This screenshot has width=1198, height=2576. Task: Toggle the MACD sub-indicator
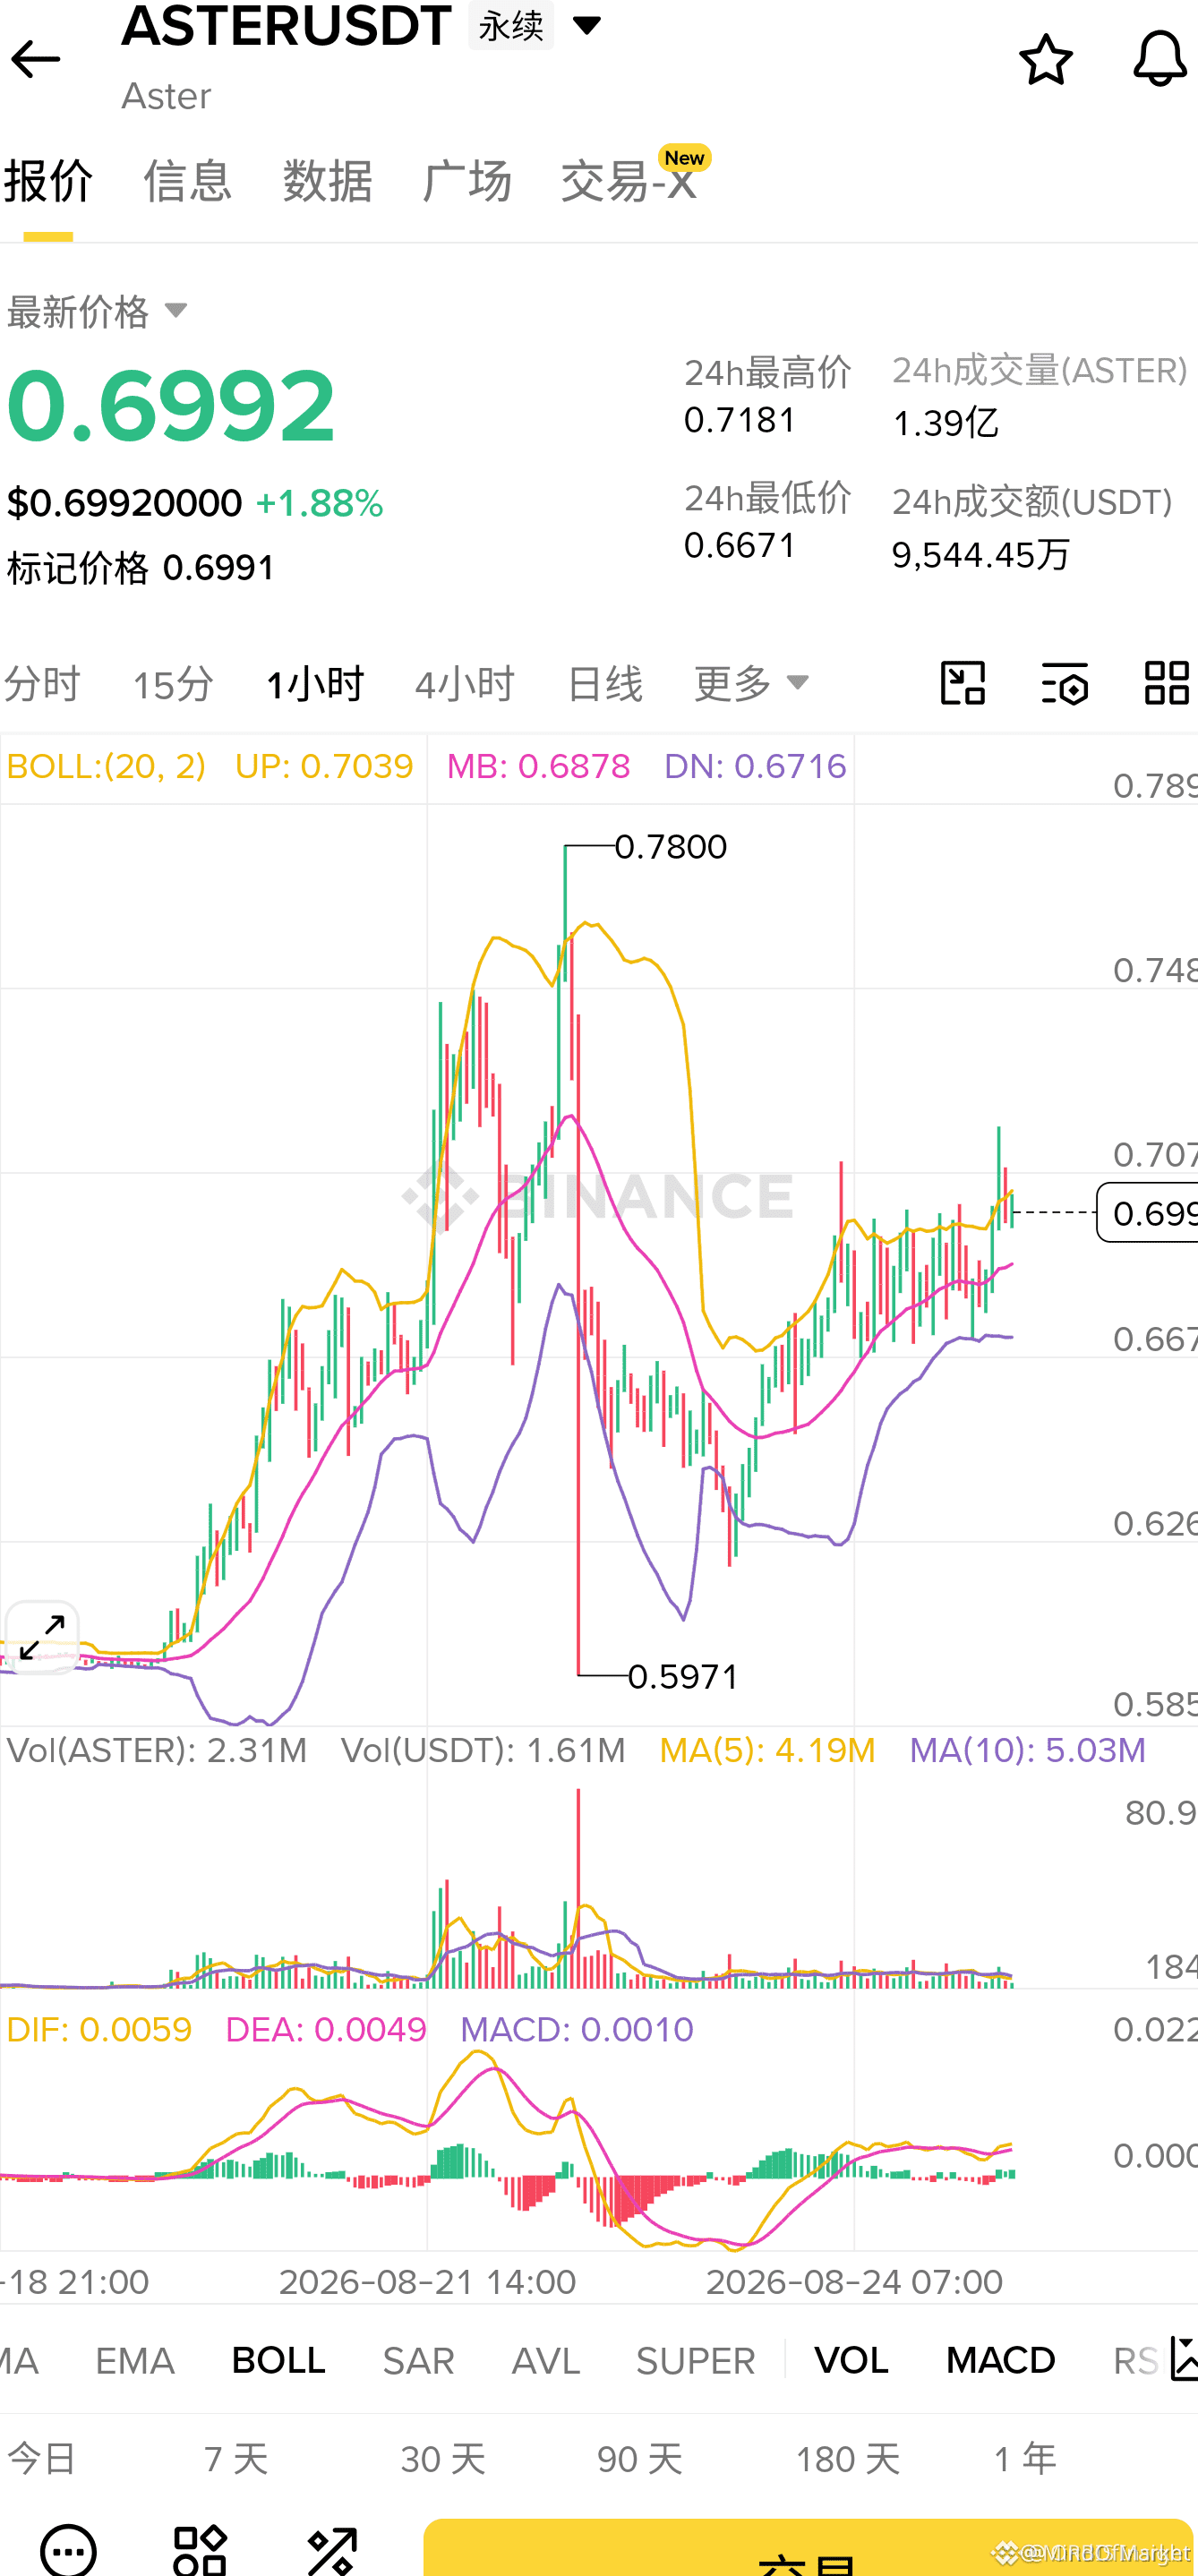(1001, 2361)
